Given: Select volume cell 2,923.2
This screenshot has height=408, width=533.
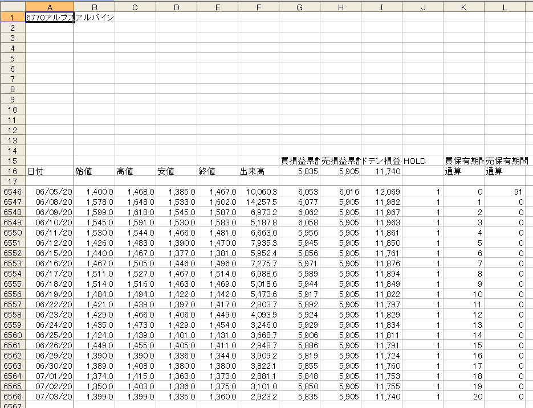Looking at the screenshot, I should coord(258,397).
